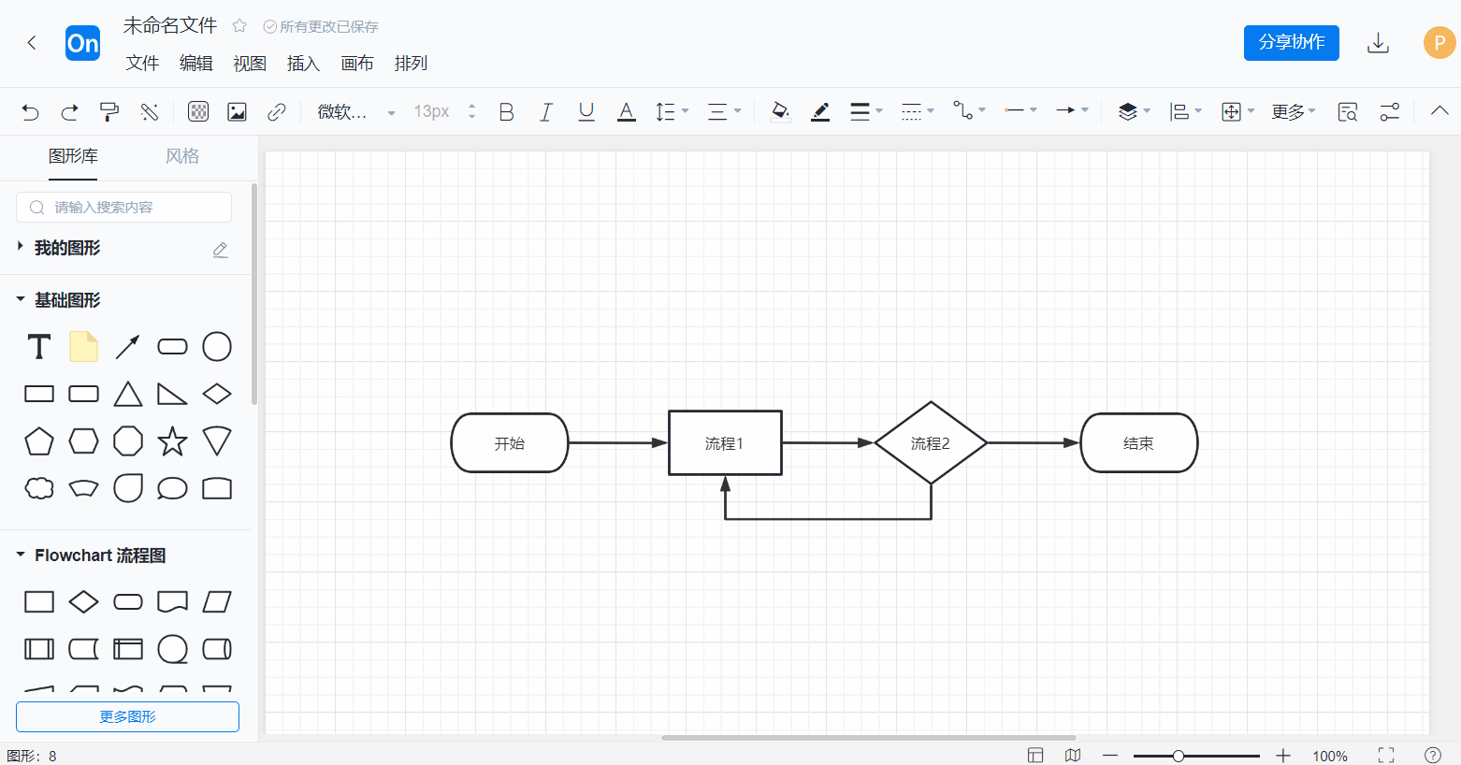This screenshot has height=765, width=1461.
Task: Go back with the left arrow
Action: (x=32, y=42)
